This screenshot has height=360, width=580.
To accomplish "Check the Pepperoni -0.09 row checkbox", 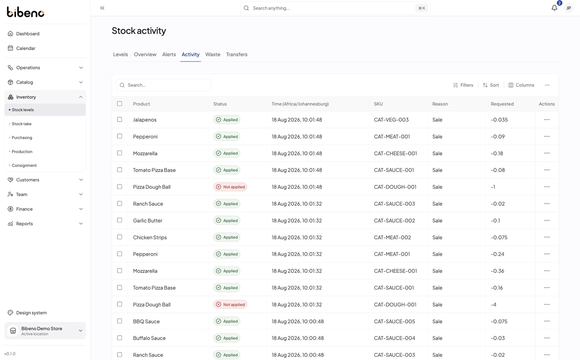I will tap(120, 136).
